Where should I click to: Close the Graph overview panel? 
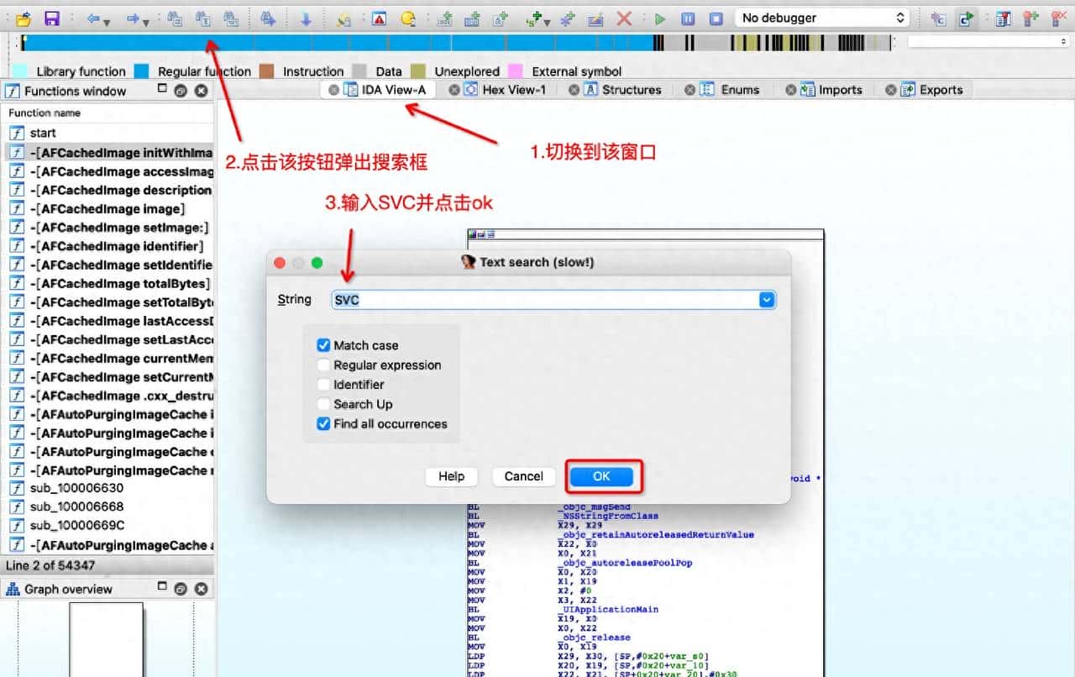(x=202, y=588)
